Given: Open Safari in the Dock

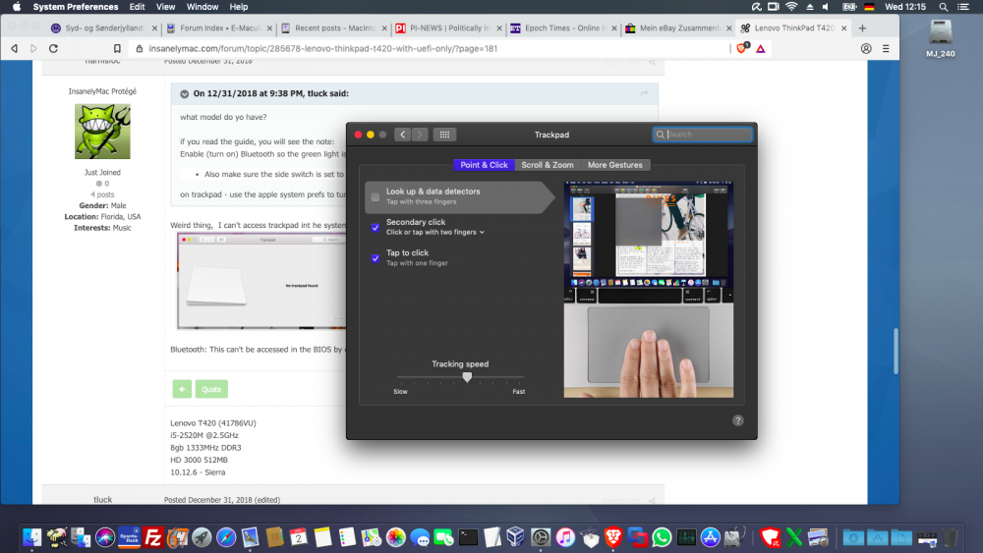Looking at the screenshot, I should pos(226,537).
